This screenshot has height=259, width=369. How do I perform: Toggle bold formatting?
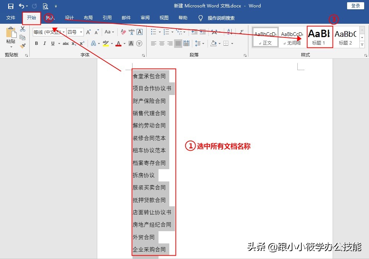click(x=36, y=43)
